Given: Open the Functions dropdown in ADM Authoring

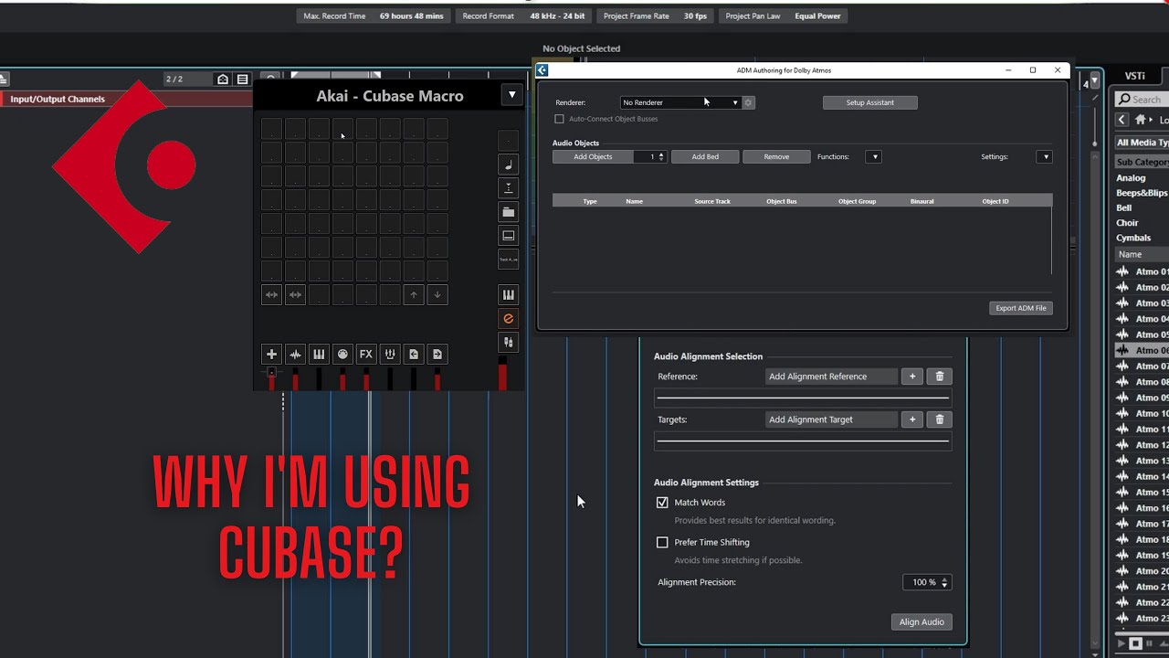Looking at the screenshot, I should tap(874, 157).
